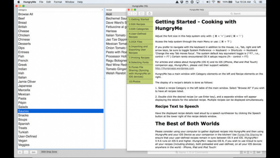
Task: Open 1.Getting Started help topic
Action: (x=140, y=19)
